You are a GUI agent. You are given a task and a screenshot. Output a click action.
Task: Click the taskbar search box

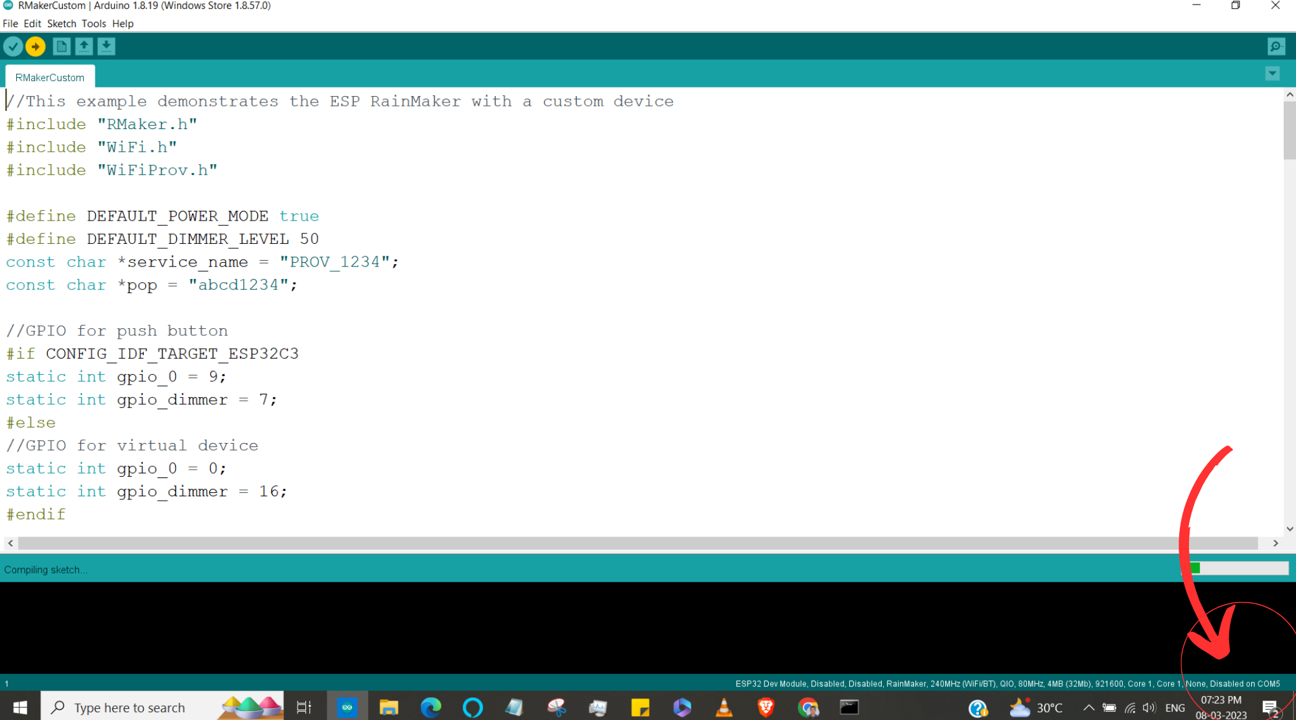[162, 707]
